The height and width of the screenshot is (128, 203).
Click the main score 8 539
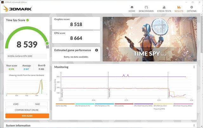pos(27,44)
